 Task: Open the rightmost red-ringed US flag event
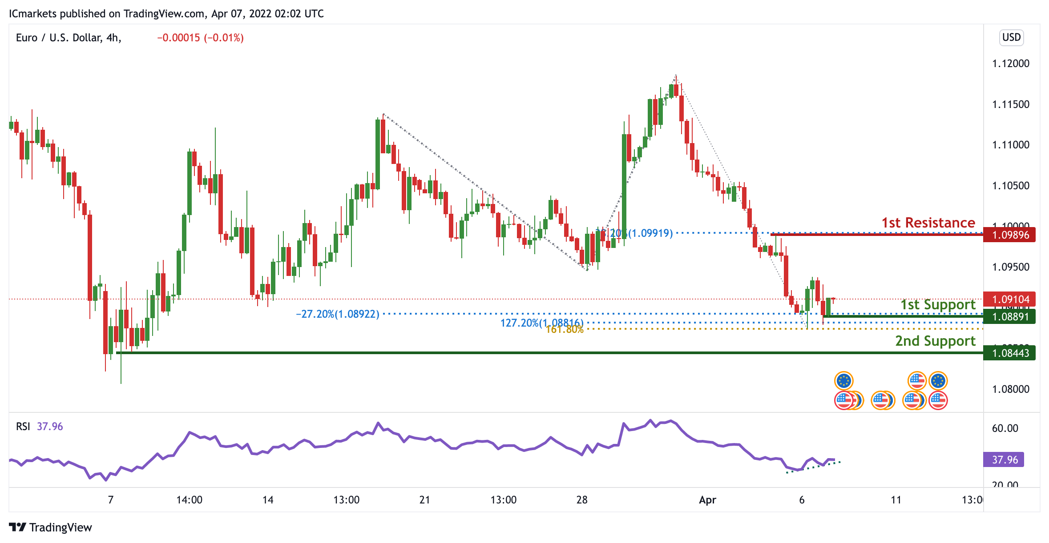tap(938, 400)
